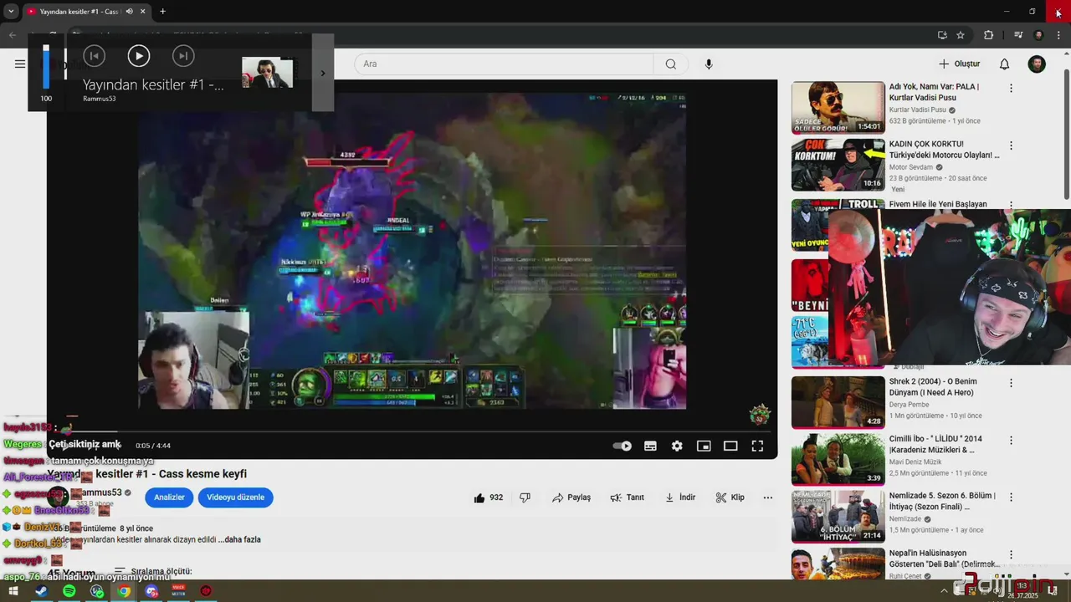This screenshot has height=602, width=1071.
Task: Click the Oluştur create button
Action: pos(959,64)
